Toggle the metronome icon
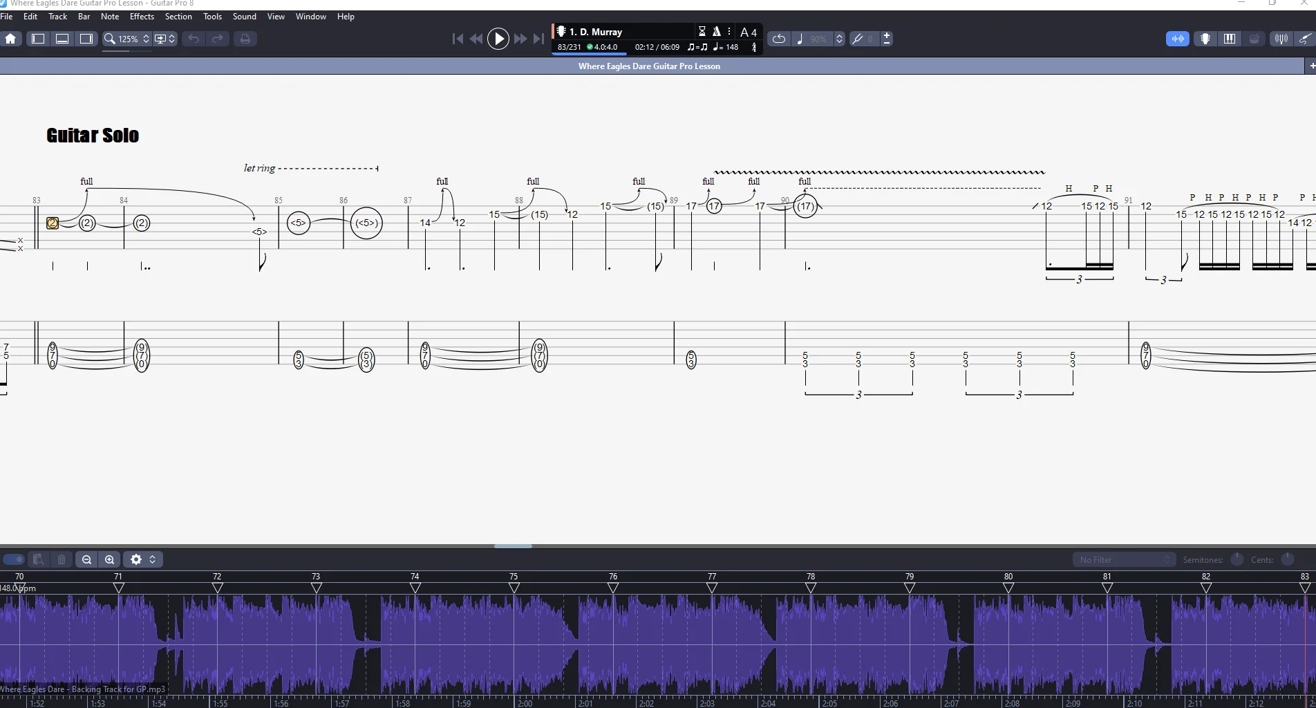Screen dimensions: 1316x708 (x=717, y=31)
